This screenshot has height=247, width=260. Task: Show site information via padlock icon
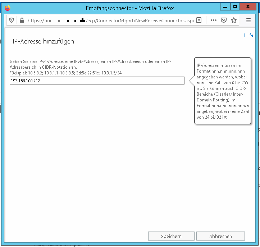tap(22, 20)
